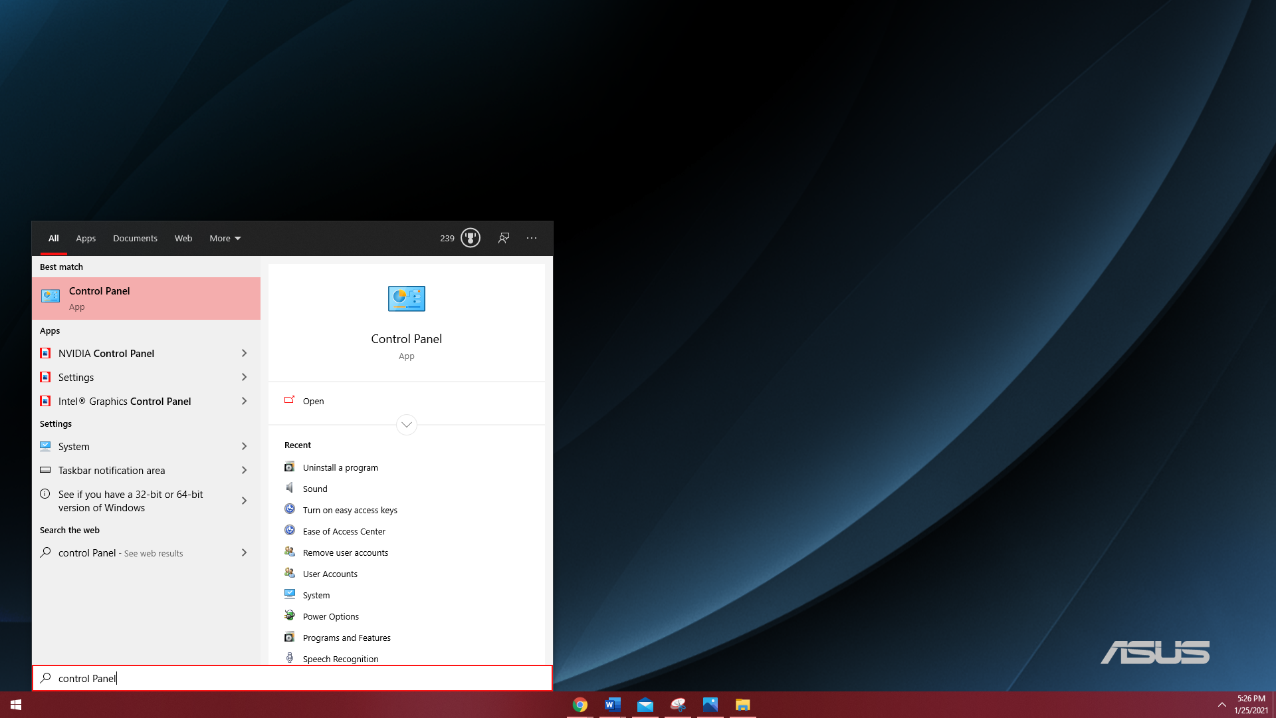Expand System settings result arrow
The width and height of the screenshot is (1276, 718).
tap(244, 446)
